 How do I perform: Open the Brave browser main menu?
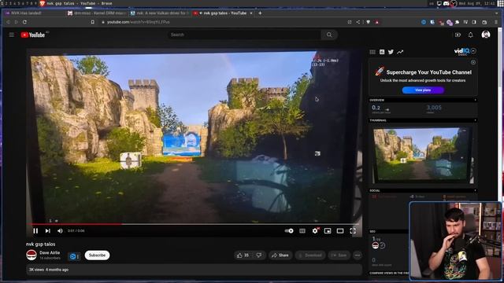[x=496, y=22]
